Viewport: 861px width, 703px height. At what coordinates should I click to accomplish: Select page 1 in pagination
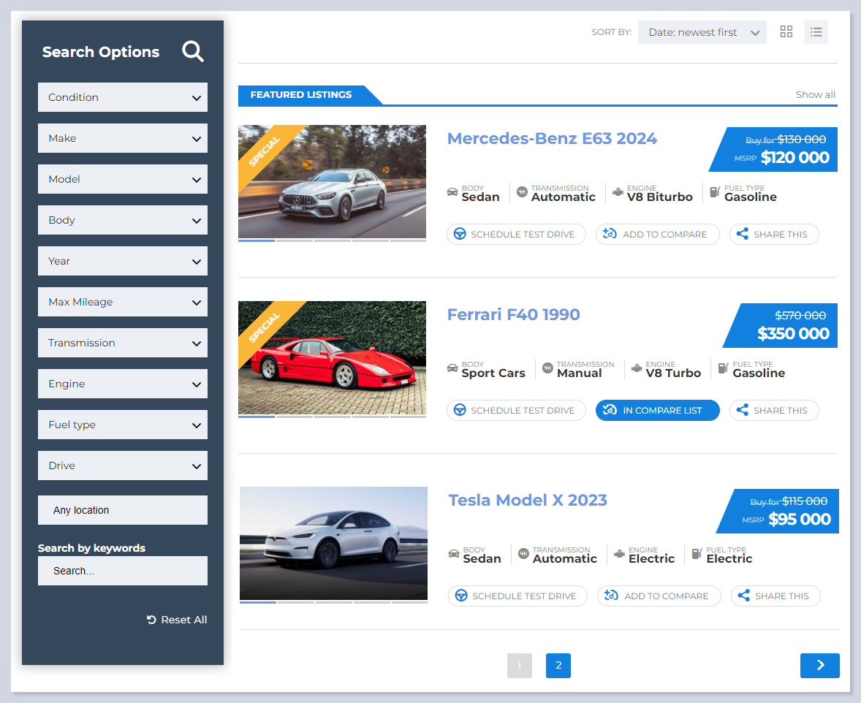pyautogui.click(x=519, y=665)
